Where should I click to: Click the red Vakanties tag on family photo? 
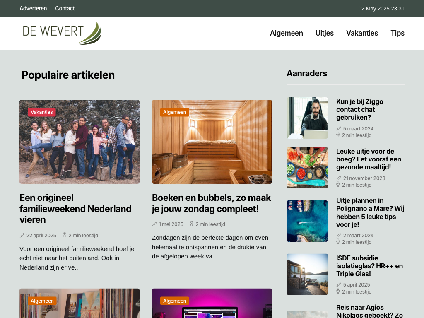tap(41, 112)
